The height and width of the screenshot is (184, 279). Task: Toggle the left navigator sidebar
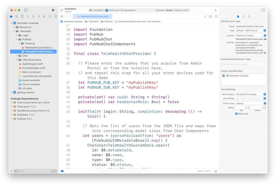pos(26,10)
